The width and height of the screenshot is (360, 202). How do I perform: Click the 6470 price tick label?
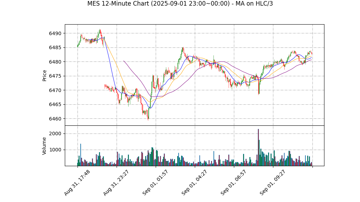tap(55, 90)
